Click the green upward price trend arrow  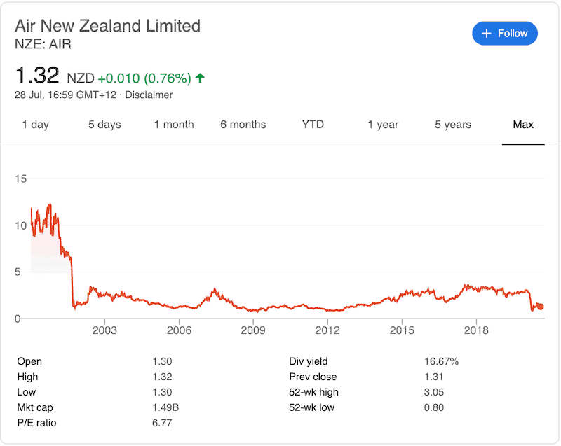198,78
